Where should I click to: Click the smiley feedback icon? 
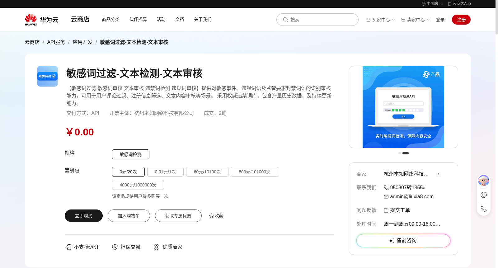[x=484, y=195]
